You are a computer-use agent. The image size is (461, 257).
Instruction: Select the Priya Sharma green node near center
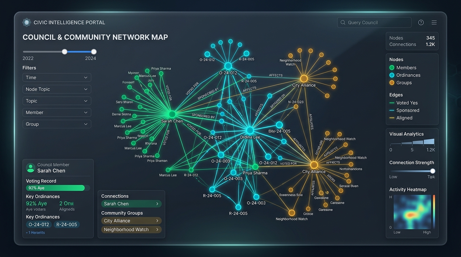point(255,167)
